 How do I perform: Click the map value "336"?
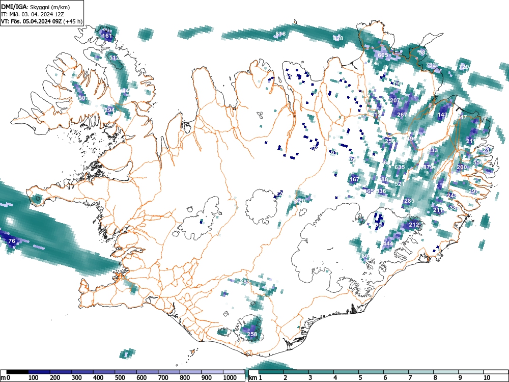click(381, 191)
